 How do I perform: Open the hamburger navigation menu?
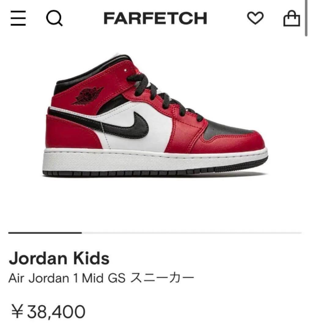[18, 19]
